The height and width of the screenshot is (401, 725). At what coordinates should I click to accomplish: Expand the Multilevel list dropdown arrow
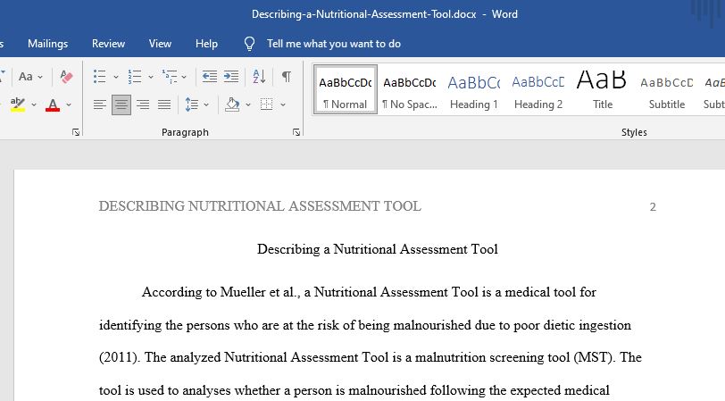coord(184,77)
